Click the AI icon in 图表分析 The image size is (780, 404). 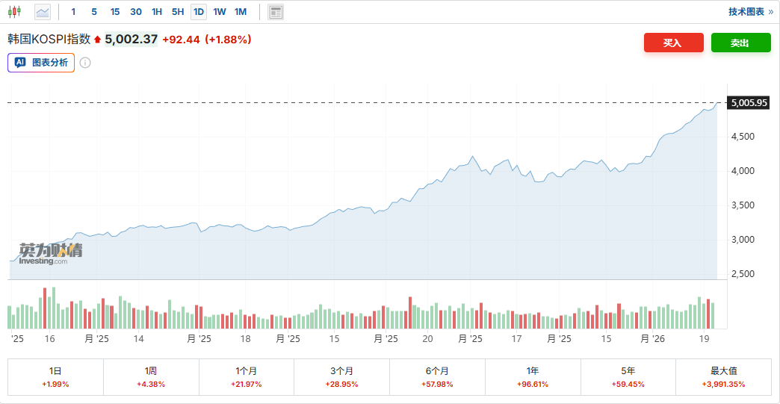pyautogui.click(x=20, y=63)
